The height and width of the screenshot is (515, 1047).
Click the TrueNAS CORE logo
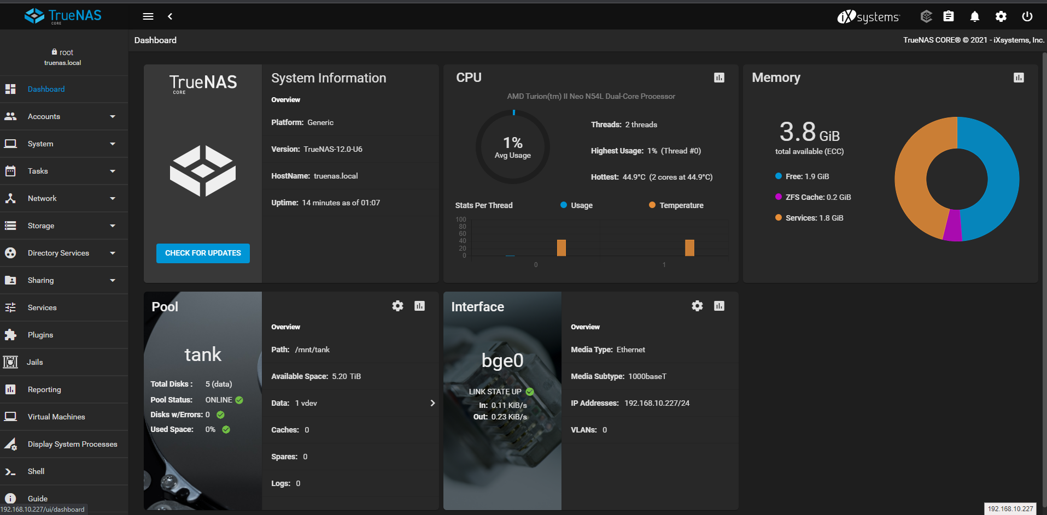tap(63, 16)
